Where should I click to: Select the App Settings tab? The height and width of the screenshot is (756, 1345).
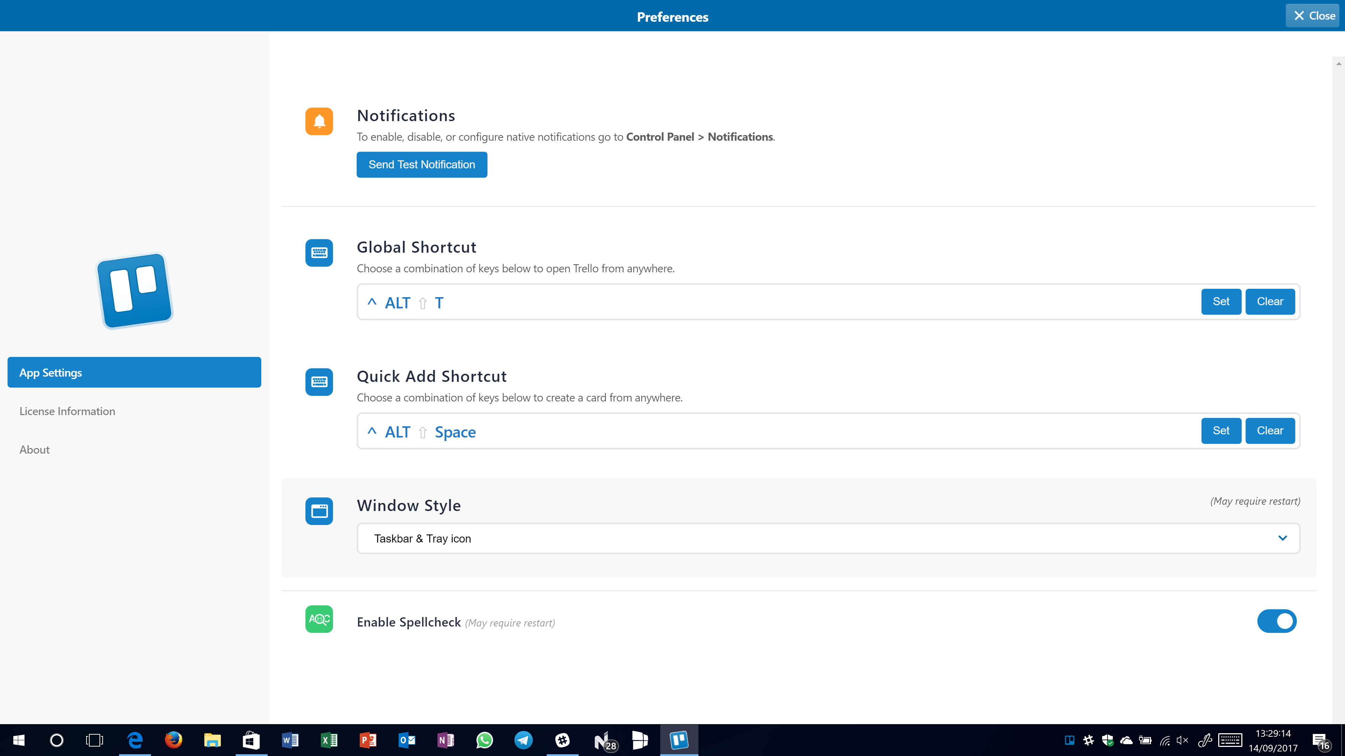click(134, 372)
